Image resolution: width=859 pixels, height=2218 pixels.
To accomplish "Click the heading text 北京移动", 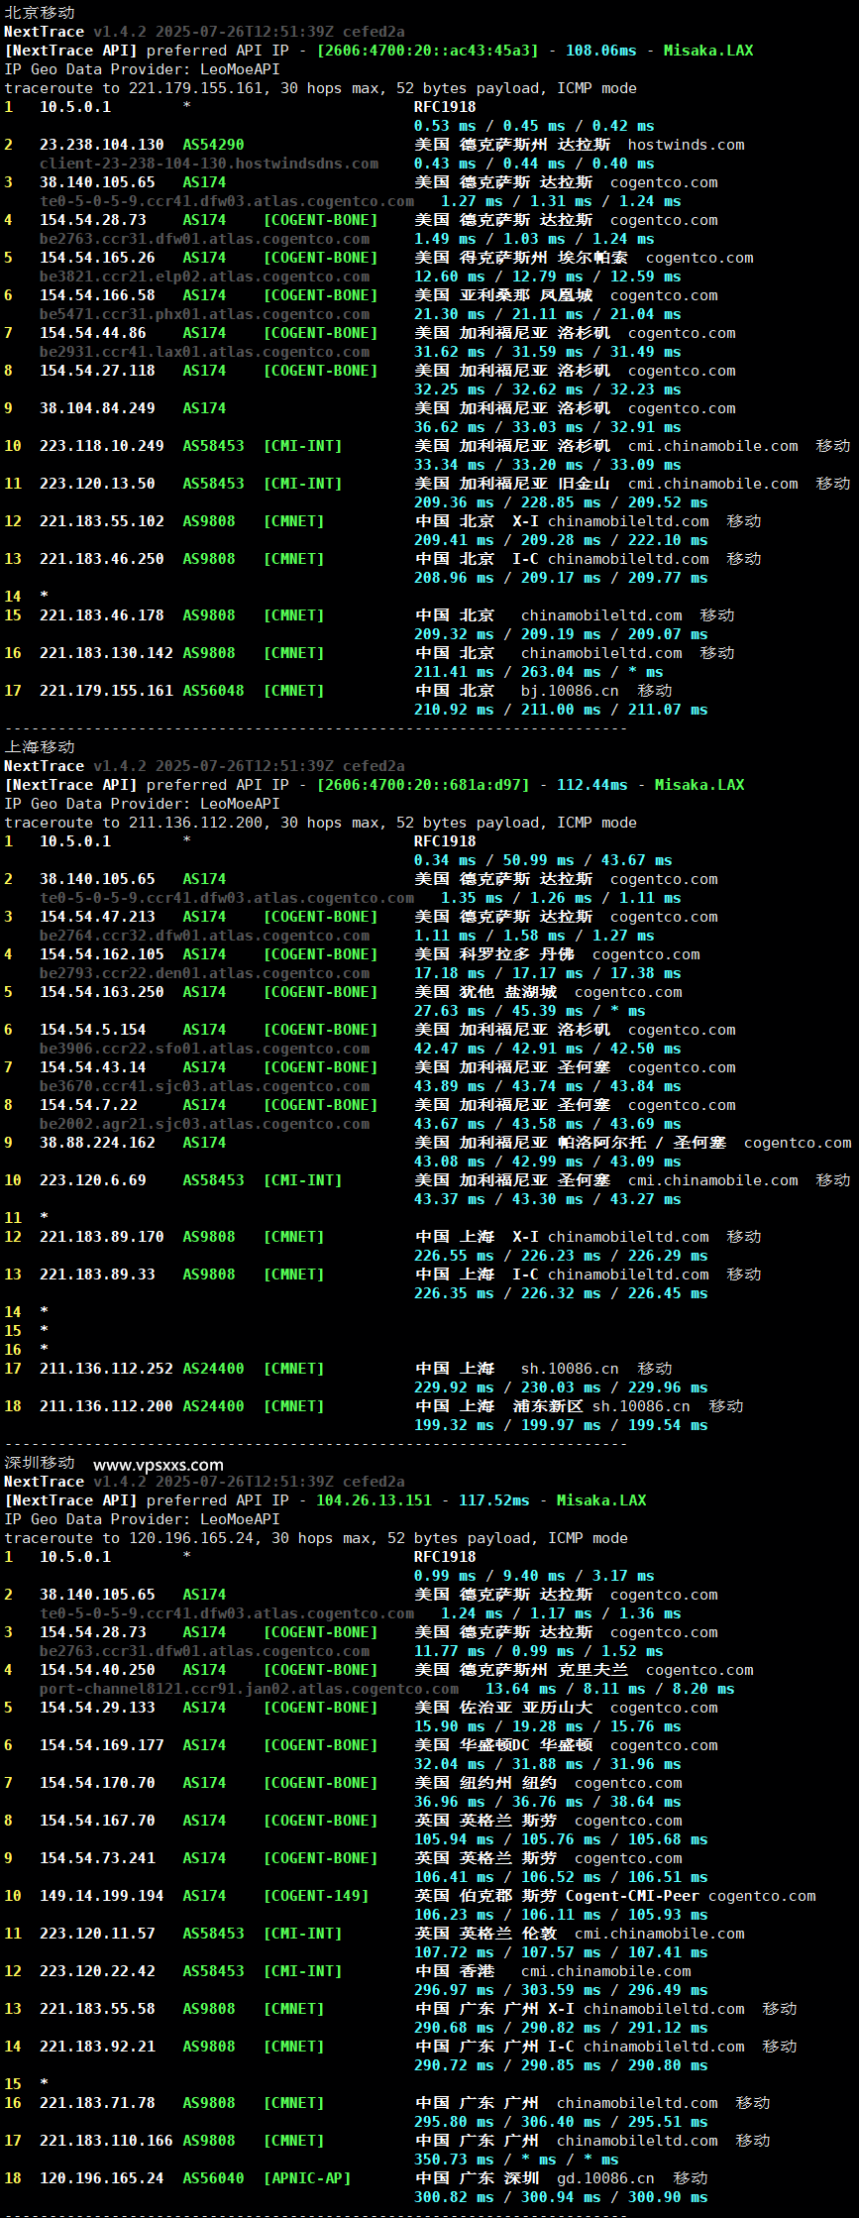I will pyautogui.click(x=40, y=12).
